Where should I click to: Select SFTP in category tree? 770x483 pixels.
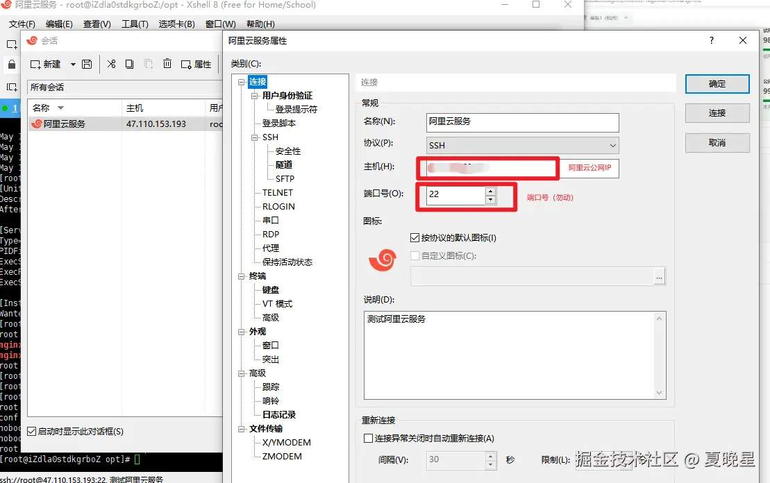[285, 178]
